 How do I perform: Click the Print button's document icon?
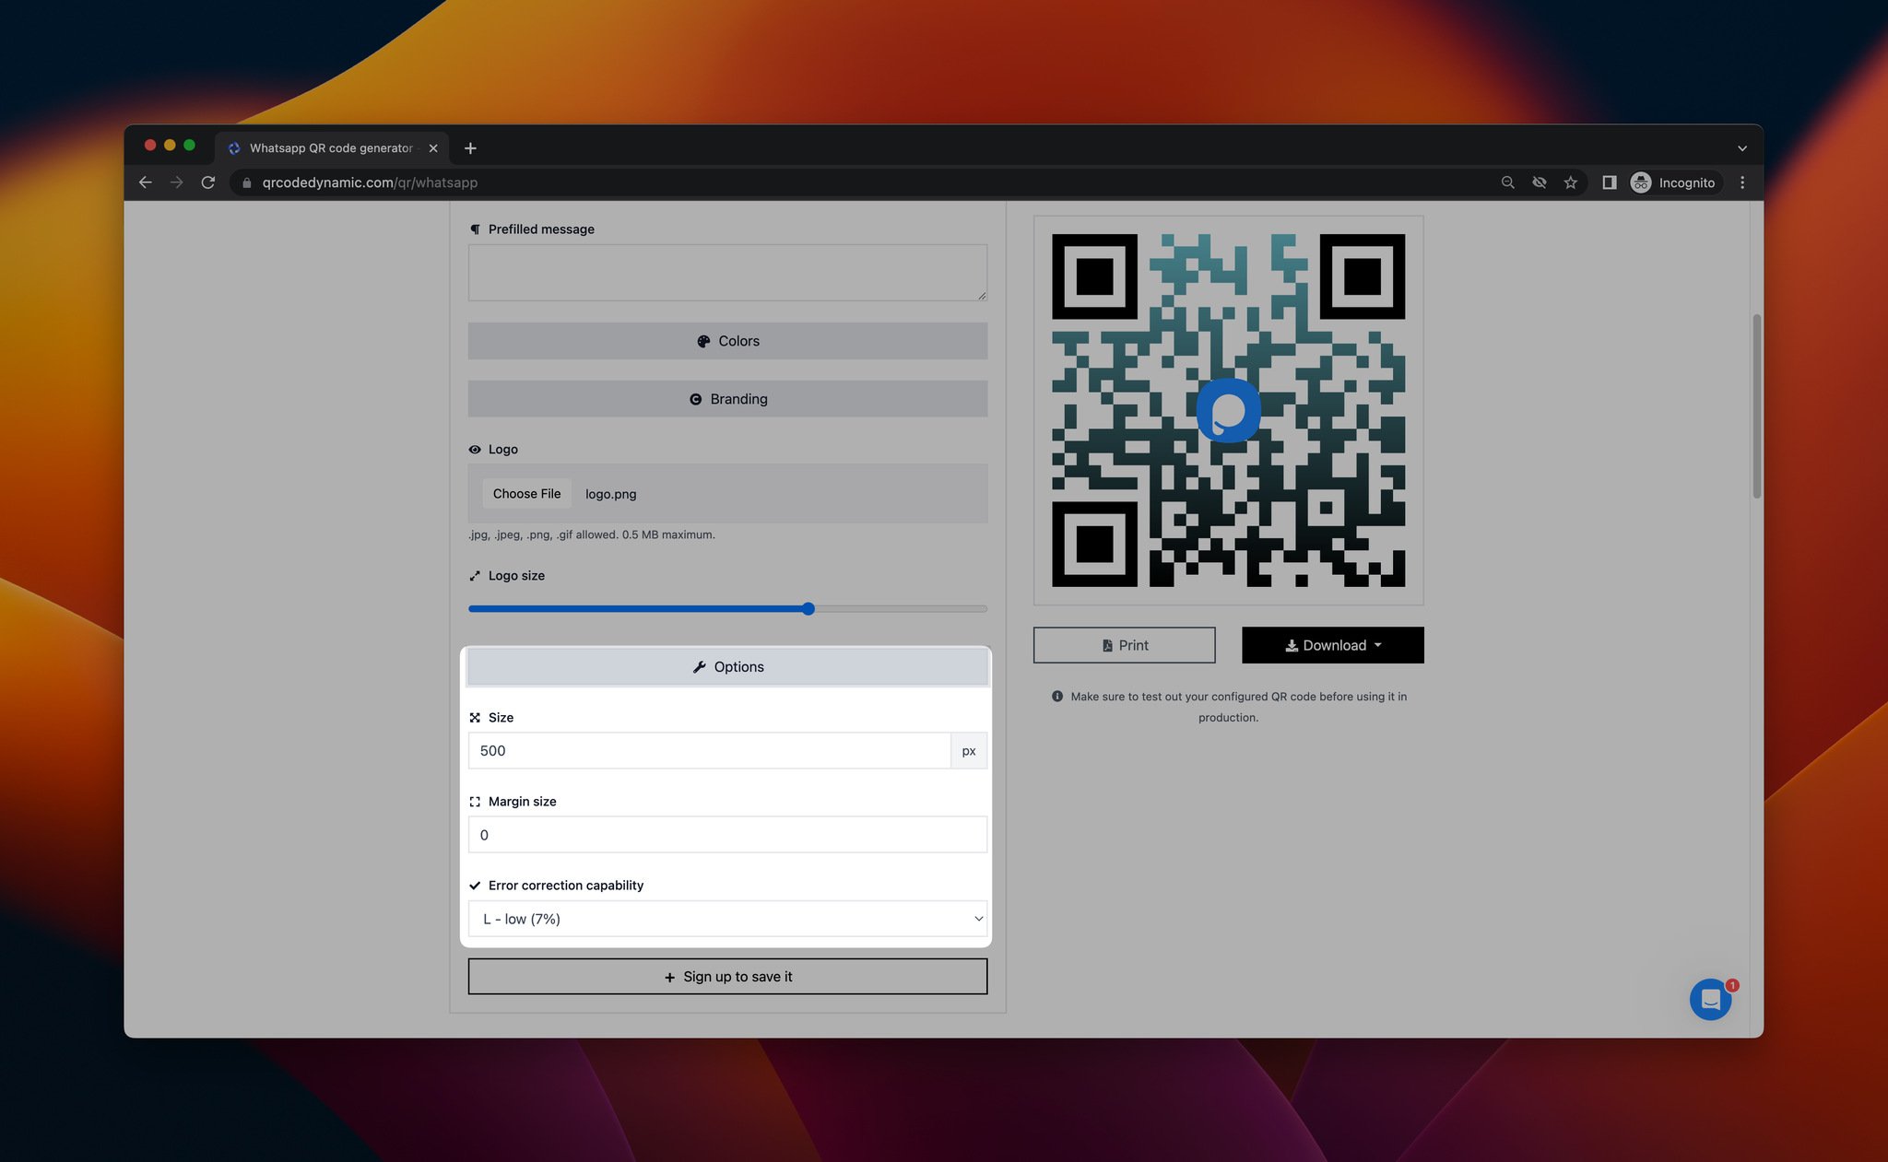pos(1107,646)
